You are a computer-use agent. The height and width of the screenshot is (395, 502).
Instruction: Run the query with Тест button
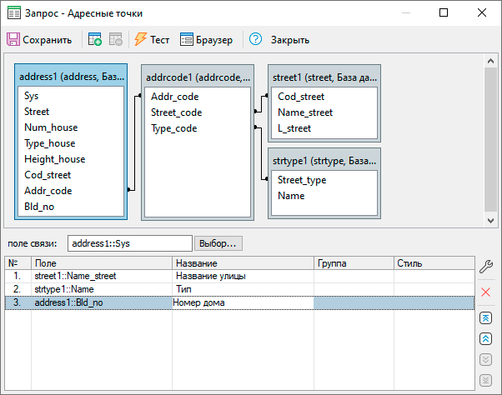(152, 39)
